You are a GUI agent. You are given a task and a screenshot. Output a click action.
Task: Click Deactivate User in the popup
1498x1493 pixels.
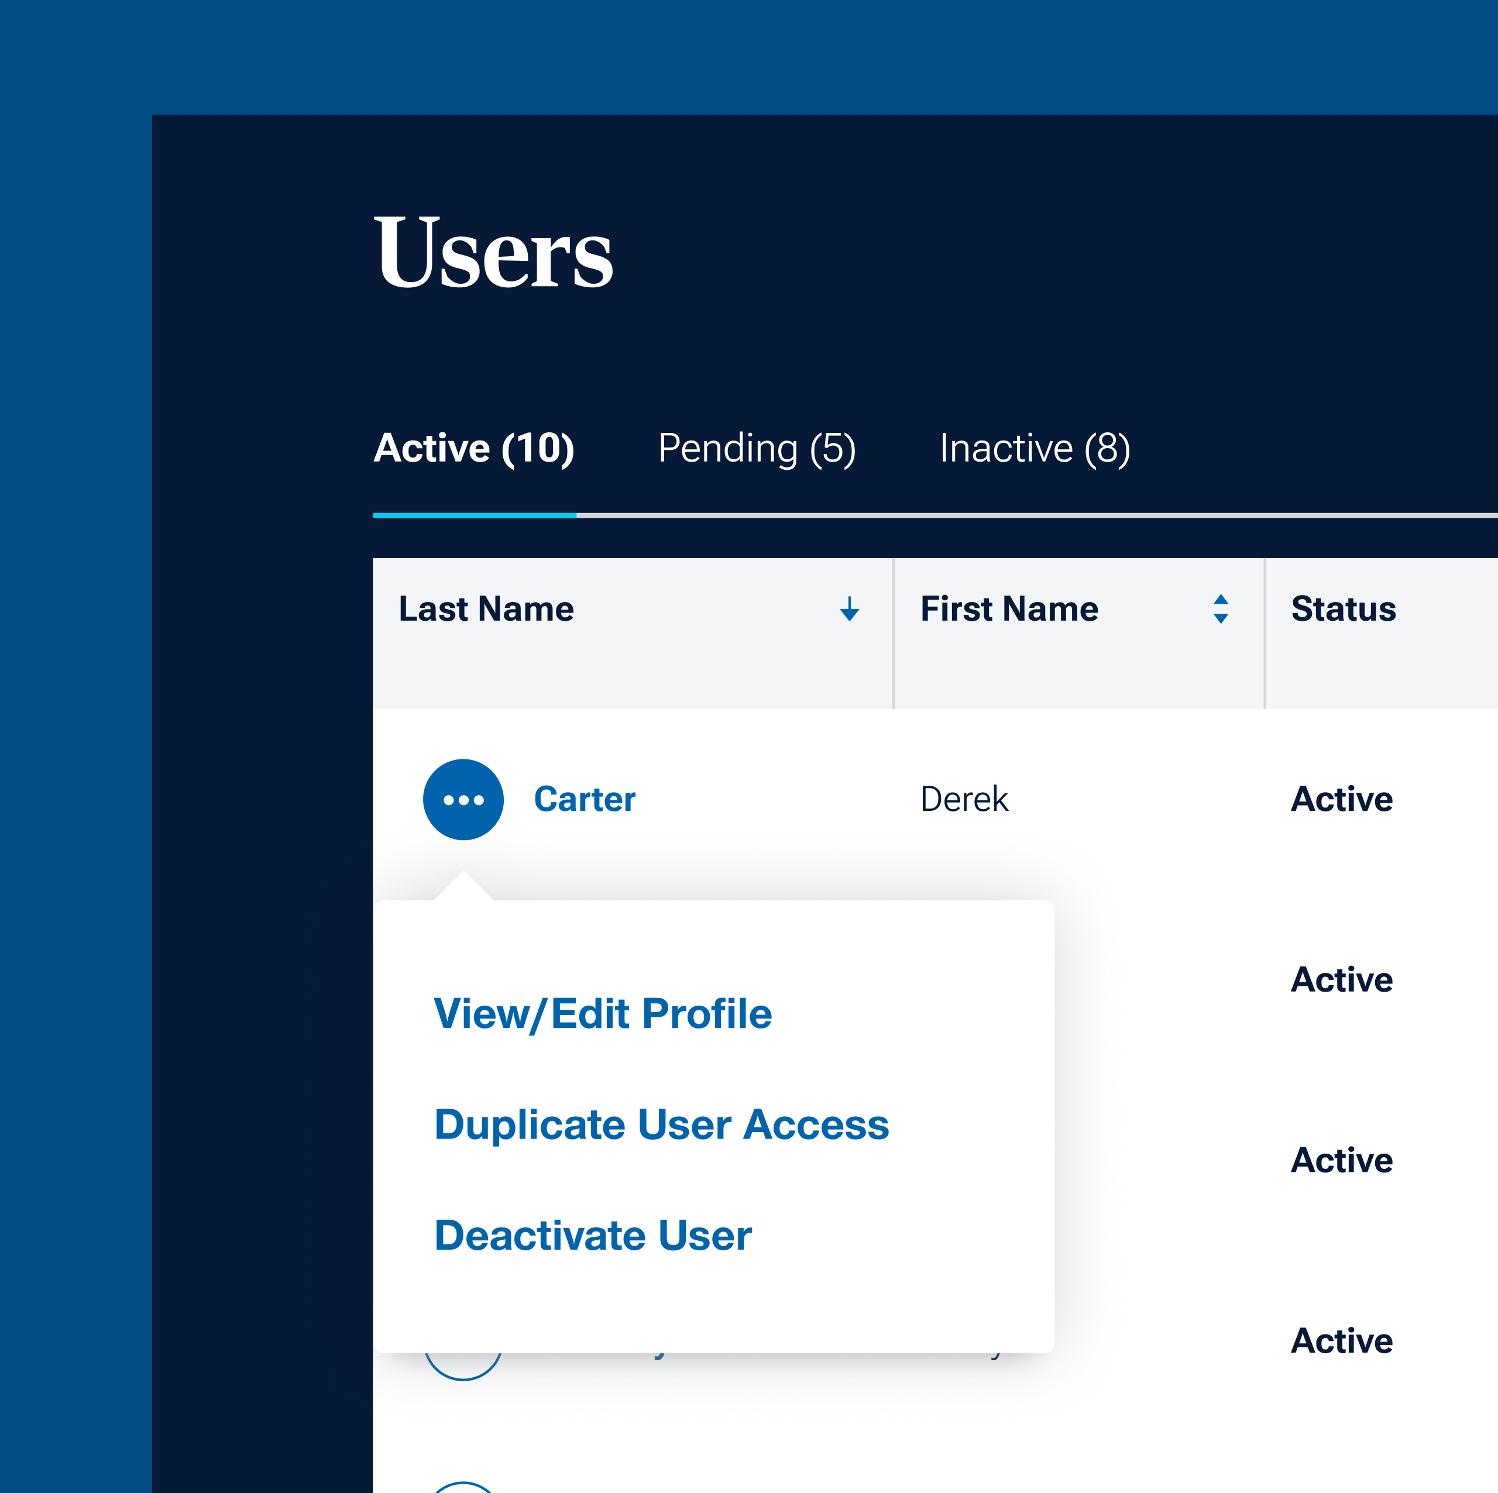pyautogui.click(x=592, y=1236)
